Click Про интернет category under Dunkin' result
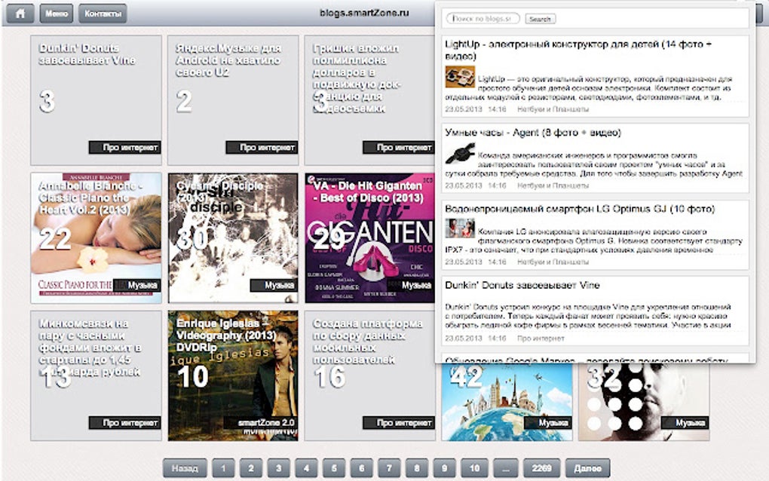769x481 pixels. 541,339
